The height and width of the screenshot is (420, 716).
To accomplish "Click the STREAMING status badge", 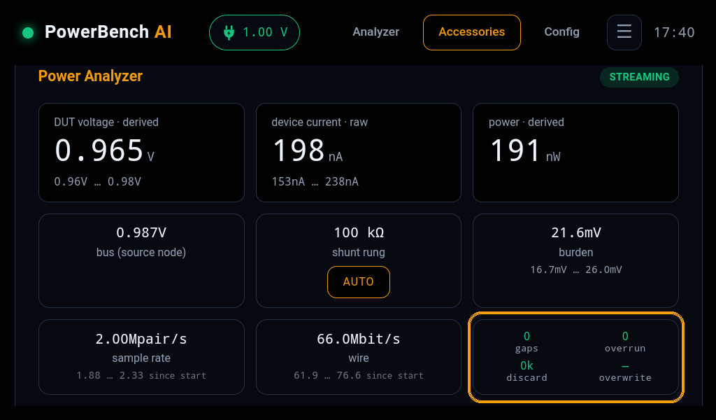I will point(639,77).
